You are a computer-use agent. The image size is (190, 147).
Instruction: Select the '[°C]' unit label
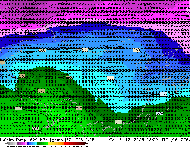click(69, 139)
